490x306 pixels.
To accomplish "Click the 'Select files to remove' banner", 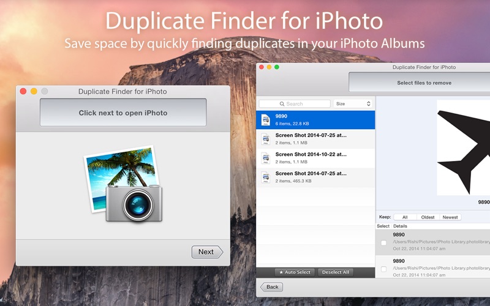I will click(420, 83).
